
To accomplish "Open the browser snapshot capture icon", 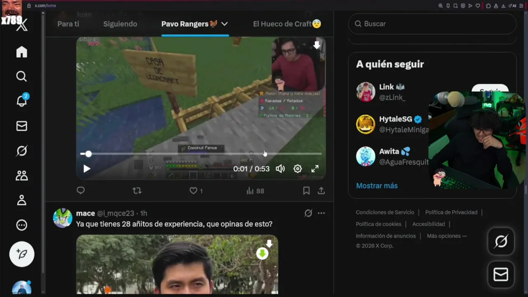I will 455,6.
